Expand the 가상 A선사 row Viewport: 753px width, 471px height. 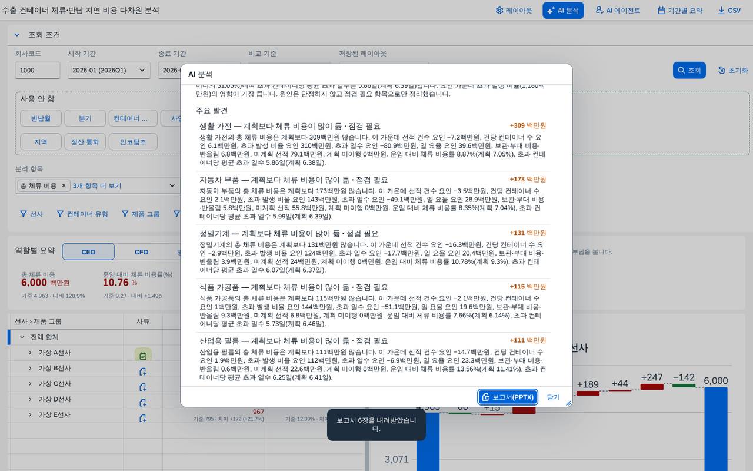tap(30, 353)
